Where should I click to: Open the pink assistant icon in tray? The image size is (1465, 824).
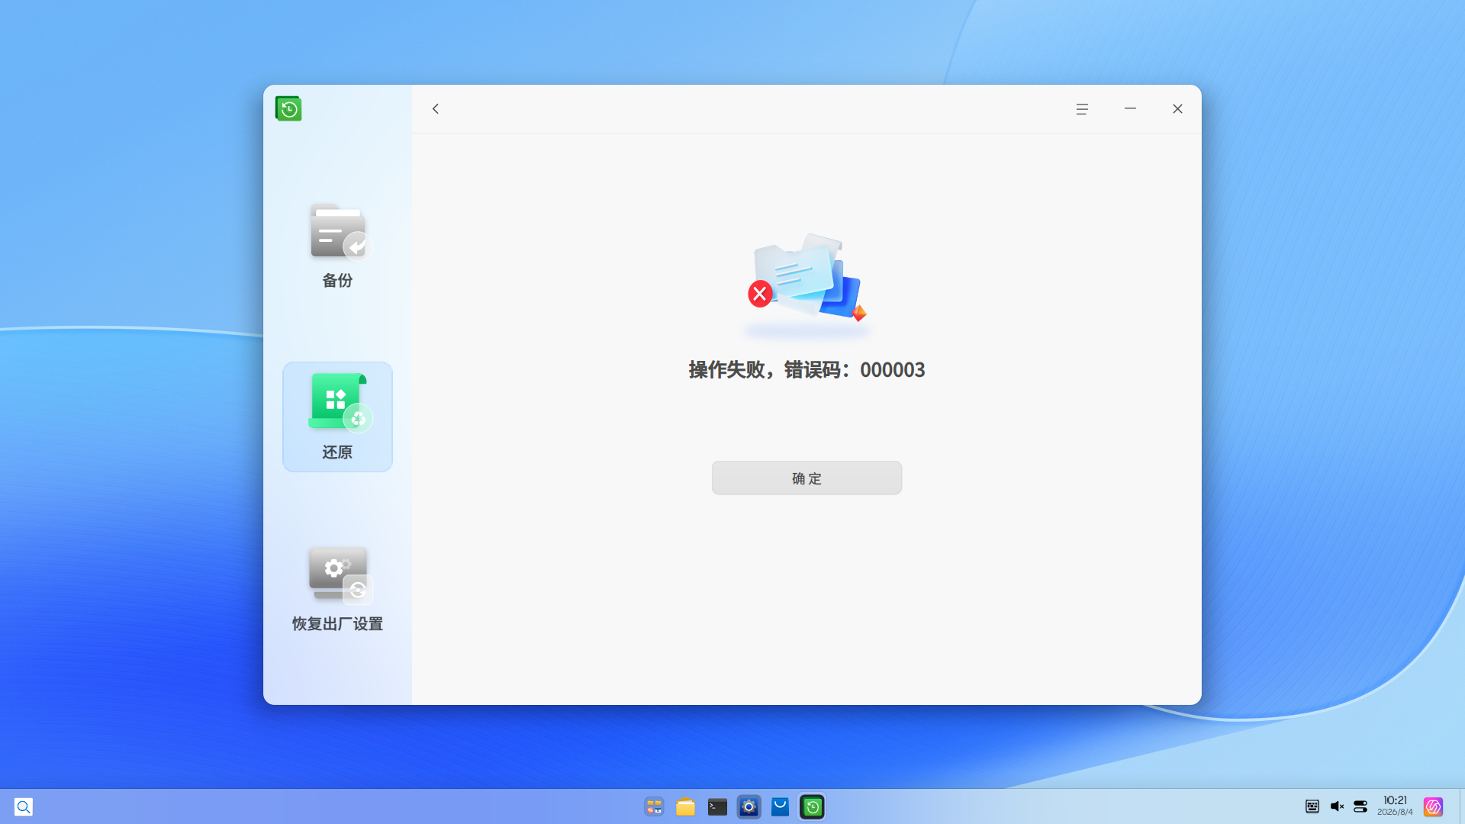pos(1433,806)
